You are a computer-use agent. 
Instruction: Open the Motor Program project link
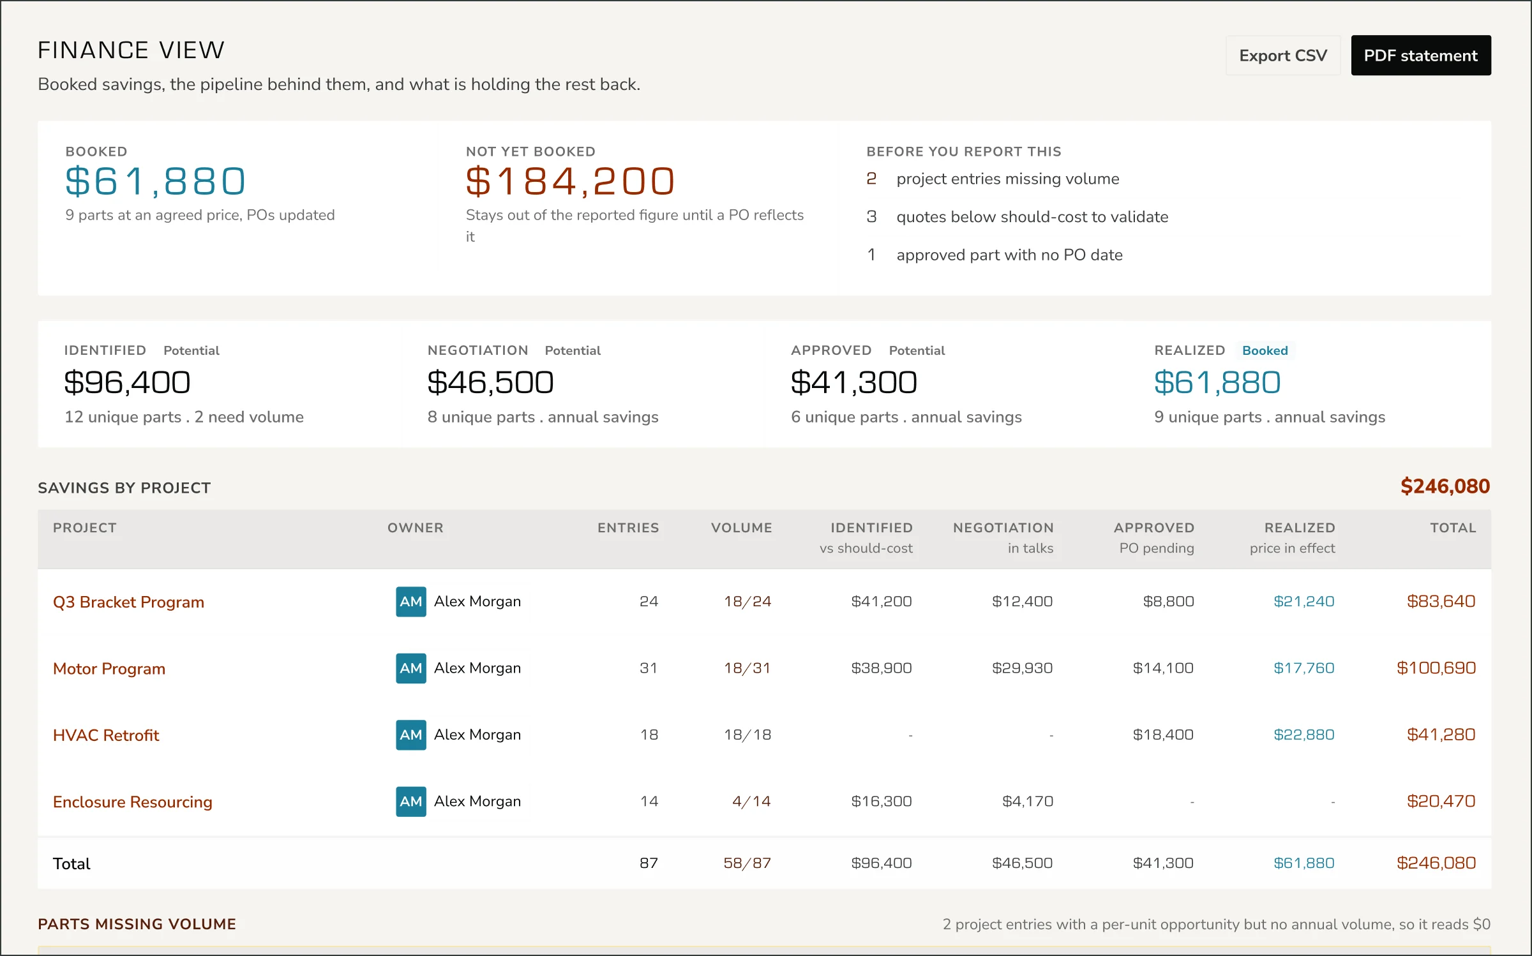(x=109, y=668)
